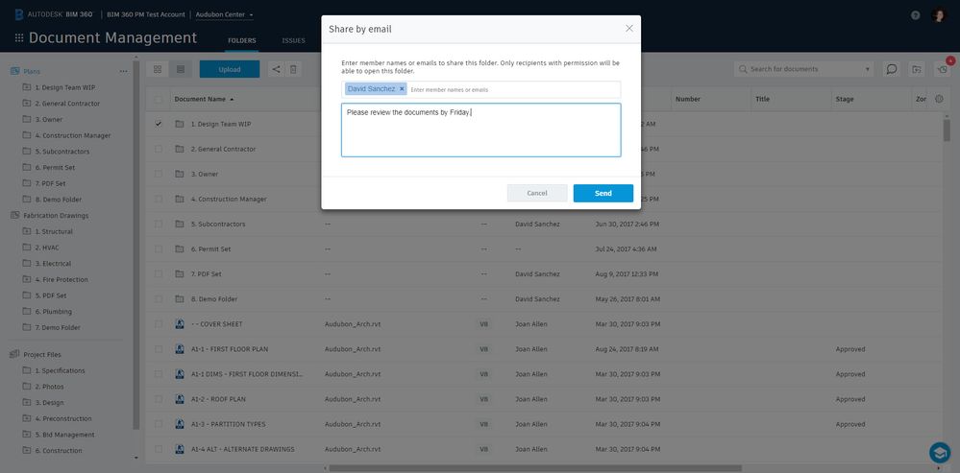The width and height of the screenshot is (960, 473).
Task: Open Audubon Center project dropdown
Action: tap(224, 14)
